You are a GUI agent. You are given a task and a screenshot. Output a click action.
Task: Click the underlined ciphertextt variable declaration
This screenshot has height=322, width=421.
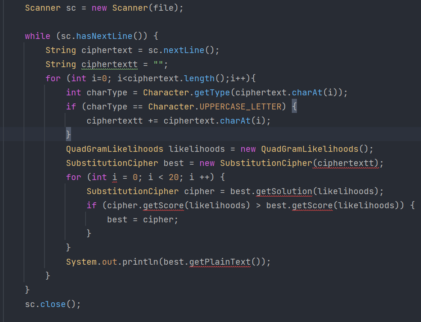(110, 65)
